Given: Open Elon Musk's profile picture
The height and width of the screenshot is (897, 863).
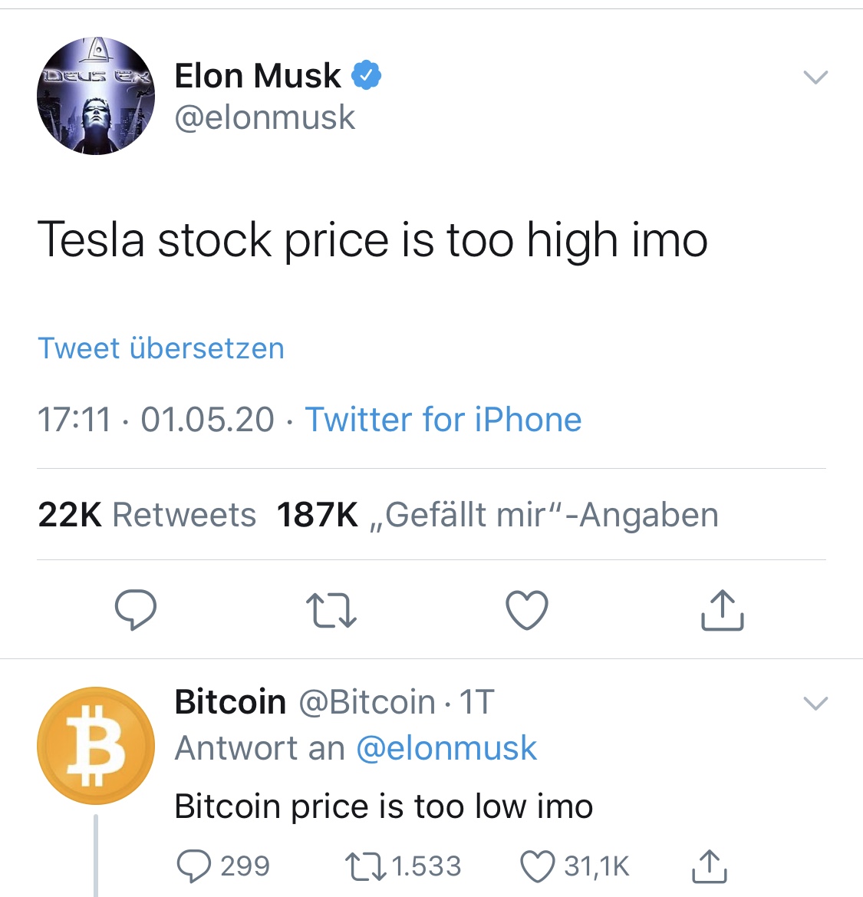Looking at the screenshot, I should tap(96, 96).
